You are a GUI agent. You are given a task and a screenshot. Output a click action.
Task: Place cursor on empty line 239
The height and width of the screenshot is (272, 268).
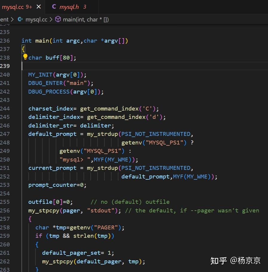[x=144, y=66]
